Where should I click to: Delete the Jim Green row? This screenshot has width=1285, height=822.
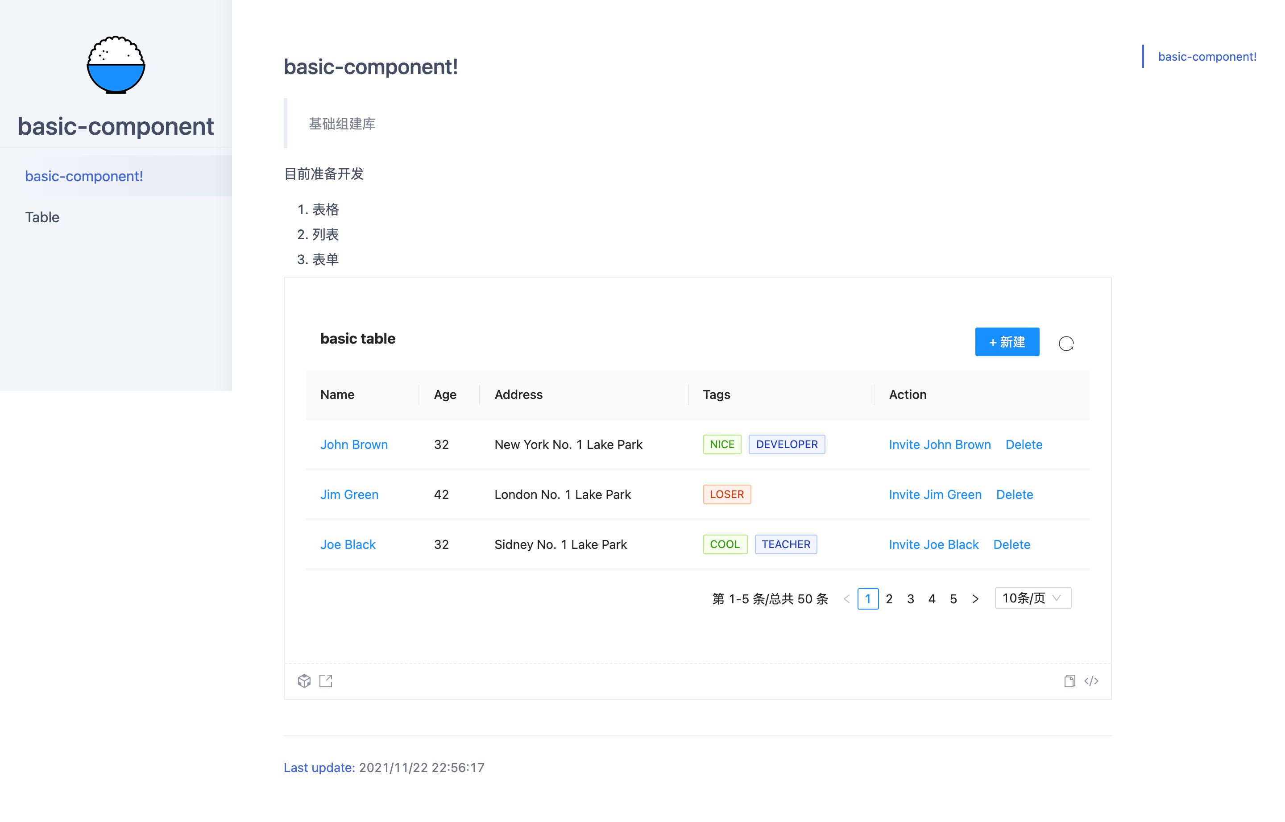point(1014,494)
